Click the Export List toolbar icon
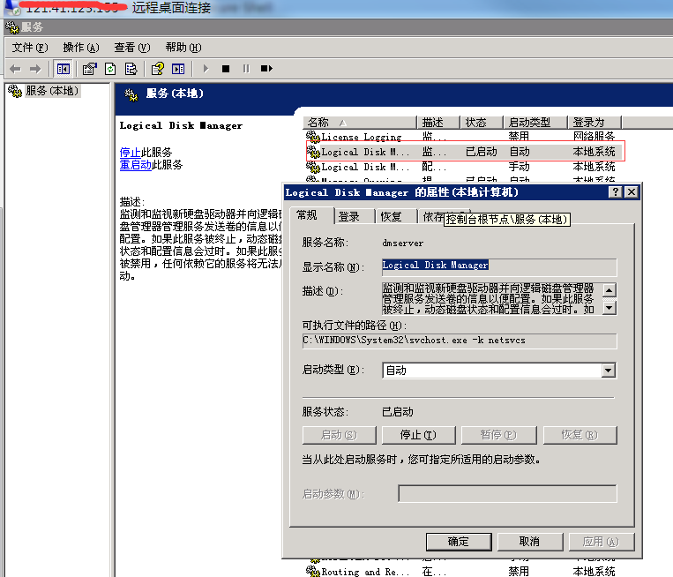The image size is (673, 577). pos(131,69)
